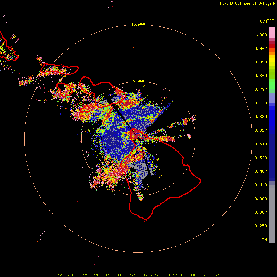Click the 0.467 color scale value

261,171
